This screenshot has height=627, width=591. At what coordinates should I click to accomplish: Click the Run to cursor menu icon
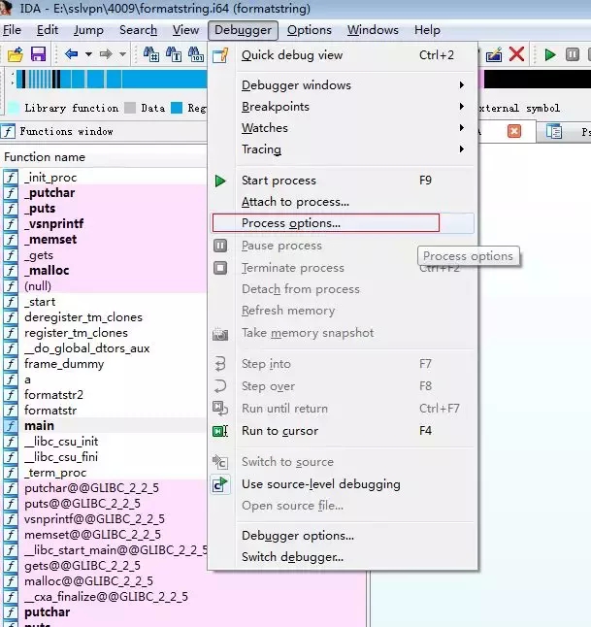[x=220, y=431]
